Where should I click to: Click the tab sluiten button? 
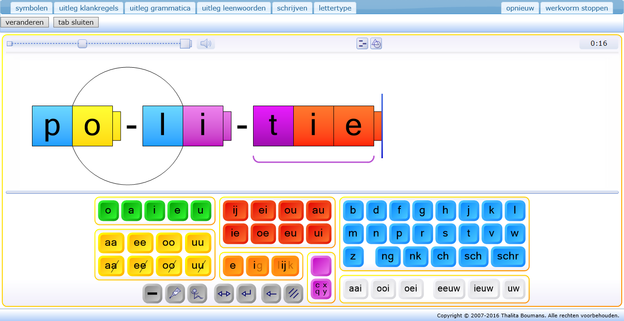(76, 22)
